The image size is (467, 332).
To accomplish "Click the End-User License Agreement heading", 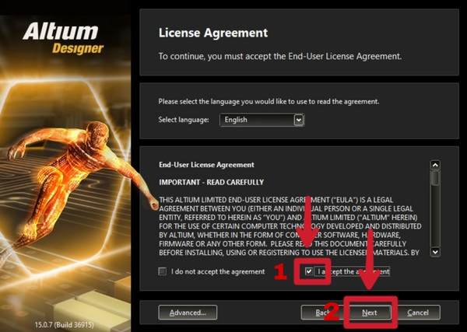I will [x=206, y=165].
